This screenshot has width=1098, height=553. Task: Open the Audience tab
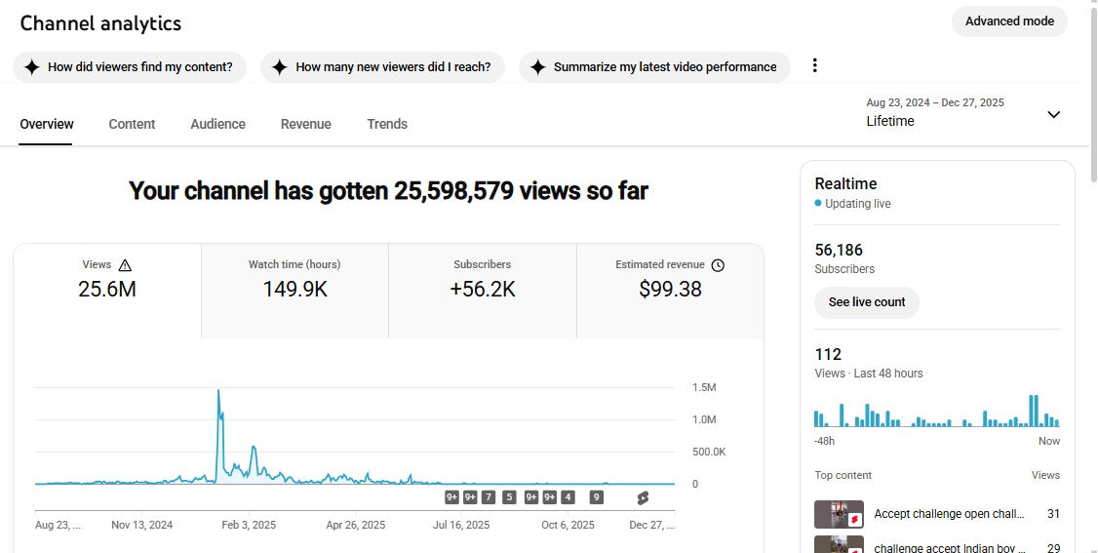[217, 124]
